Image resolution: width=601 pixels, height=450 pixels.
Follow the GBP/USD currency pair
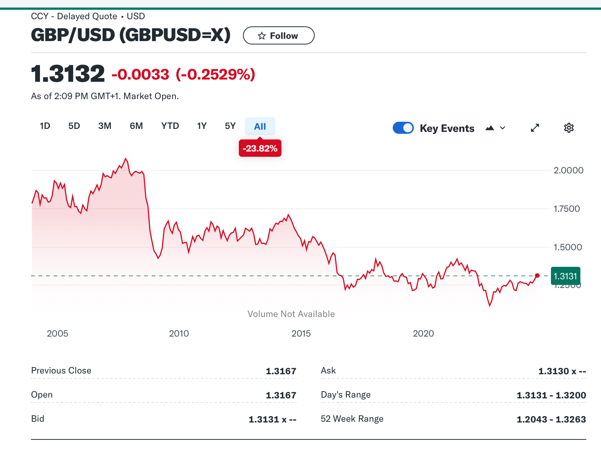[278, 36]
